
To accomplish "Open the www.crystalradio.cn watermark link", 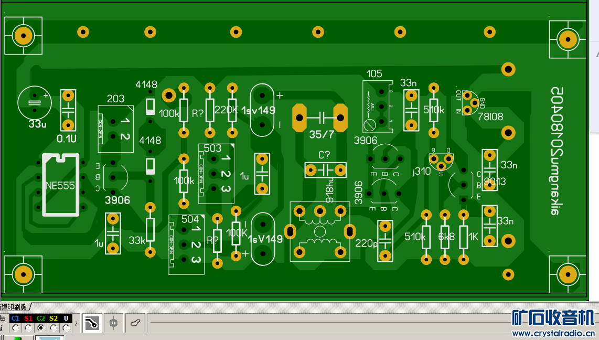I will coord(553,334).
